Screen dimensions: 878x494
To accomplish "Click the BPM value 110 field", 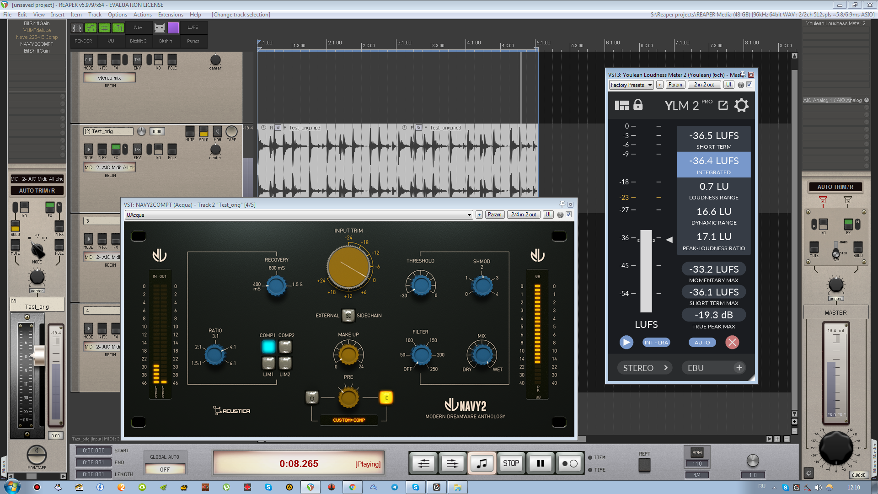I will click(x=697, y=463).
